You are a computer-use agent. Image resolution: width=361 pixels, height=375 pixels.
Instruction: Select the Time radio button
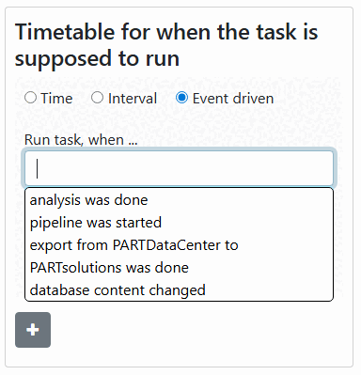[x=30, y=98]
